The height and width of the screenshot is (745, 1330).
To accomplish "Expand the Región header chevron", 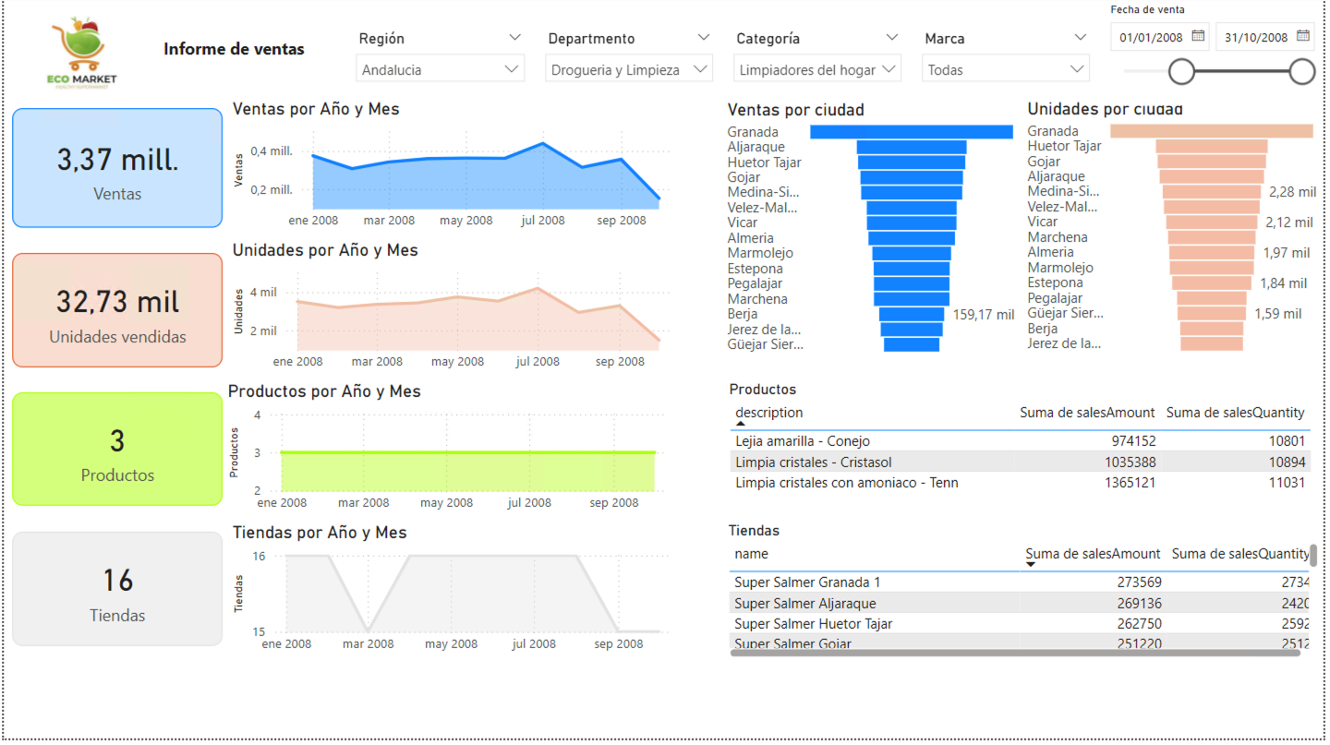I will [x=515, y=38].
